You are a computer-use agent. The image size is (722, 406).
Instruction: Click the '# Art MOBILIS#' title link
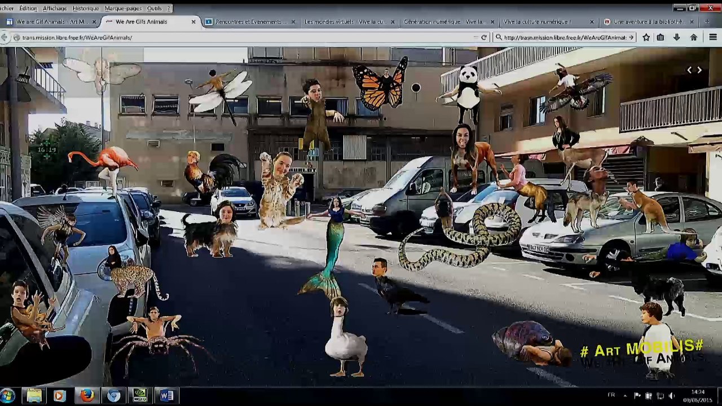pyautogui.click(x=642, y=349)
